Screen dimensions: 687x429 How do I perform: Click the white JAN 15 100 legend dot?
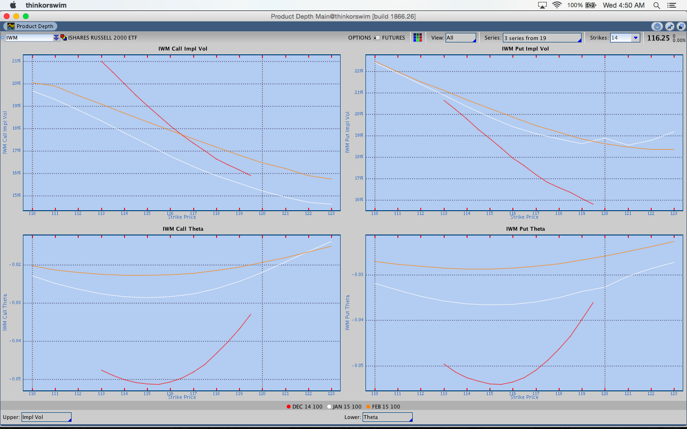point(329,407)
